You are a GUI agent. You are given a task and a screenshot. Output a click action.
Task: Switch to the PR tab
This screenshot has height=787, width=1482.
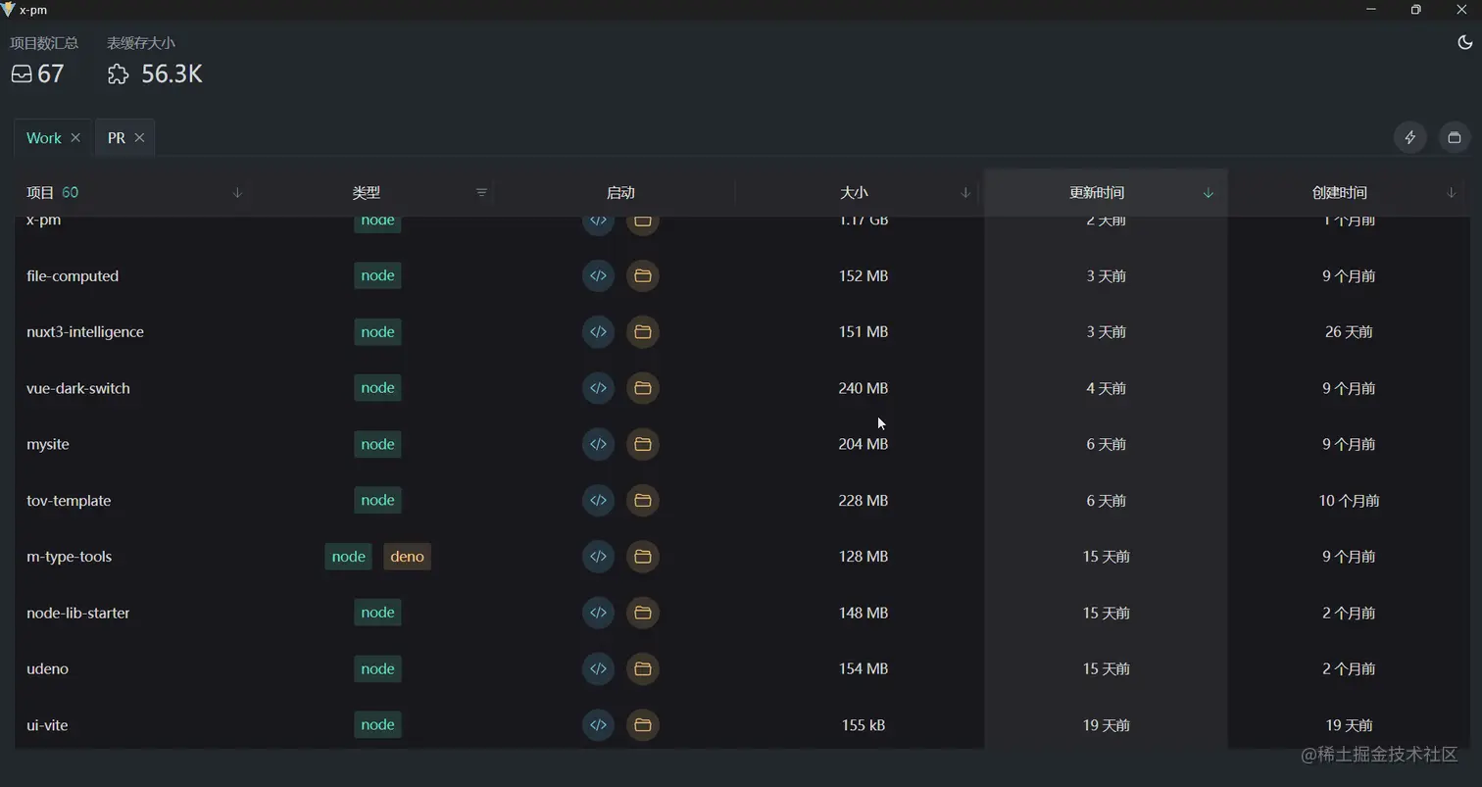coord(117,137)
